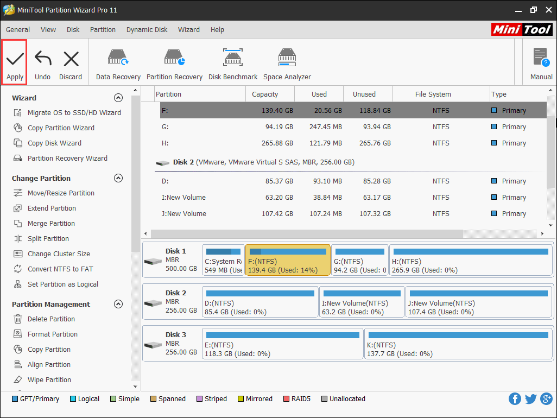This screenshot has width=557, height=418.
Task: Choose Convert NTFS to FAT
Action: click(54, 269)
